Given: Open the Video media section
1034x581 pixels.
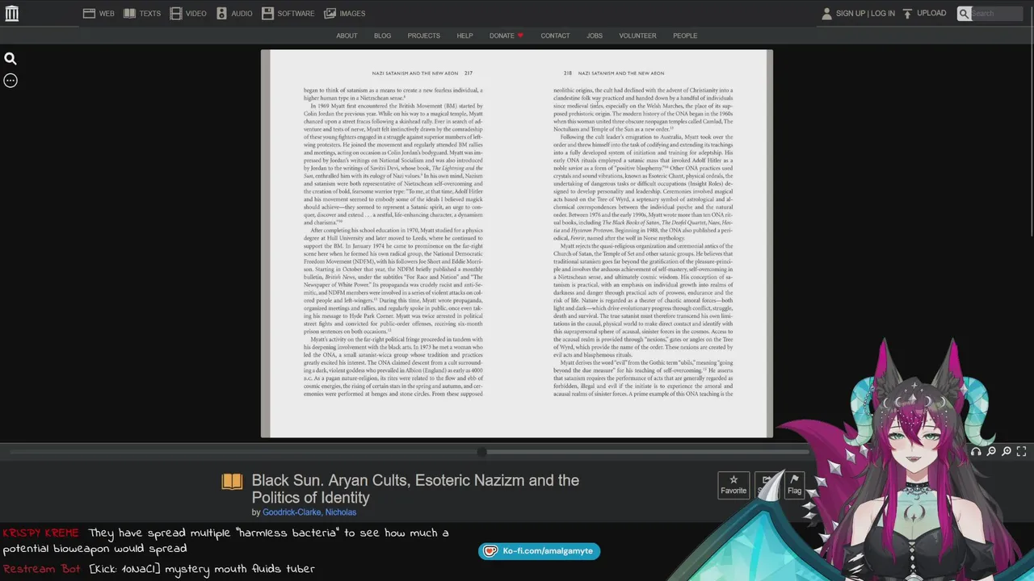Looking at the screenshot, I should click(x=187, y=14).
